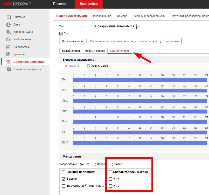This screenshot has height=195, width=209.
Task: Toggle the Вкл. checkbox
Action: pyautogui.click(x=61, y=34)
